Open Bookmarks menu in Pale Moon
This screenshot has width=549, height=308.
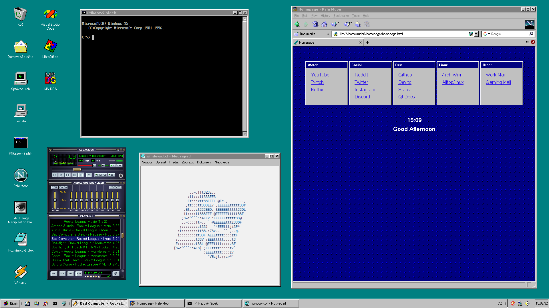click(341, 16)
